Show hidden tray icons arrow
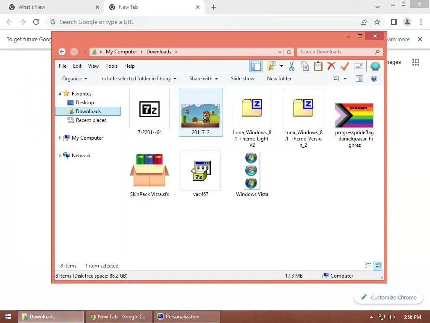 (371, 317)
